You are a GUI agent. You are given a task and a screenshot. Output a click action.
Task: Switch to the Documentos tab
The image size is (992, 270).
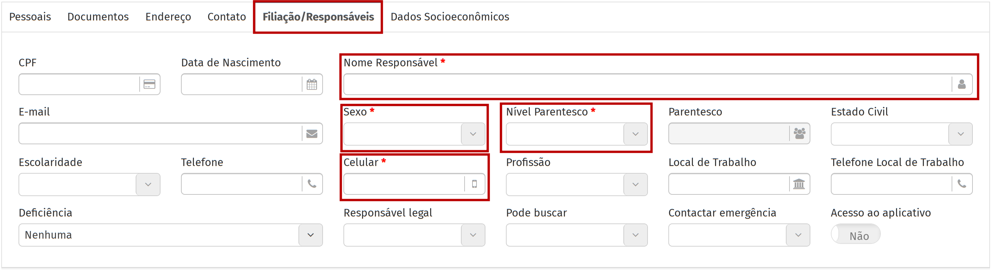coord(98,17)
